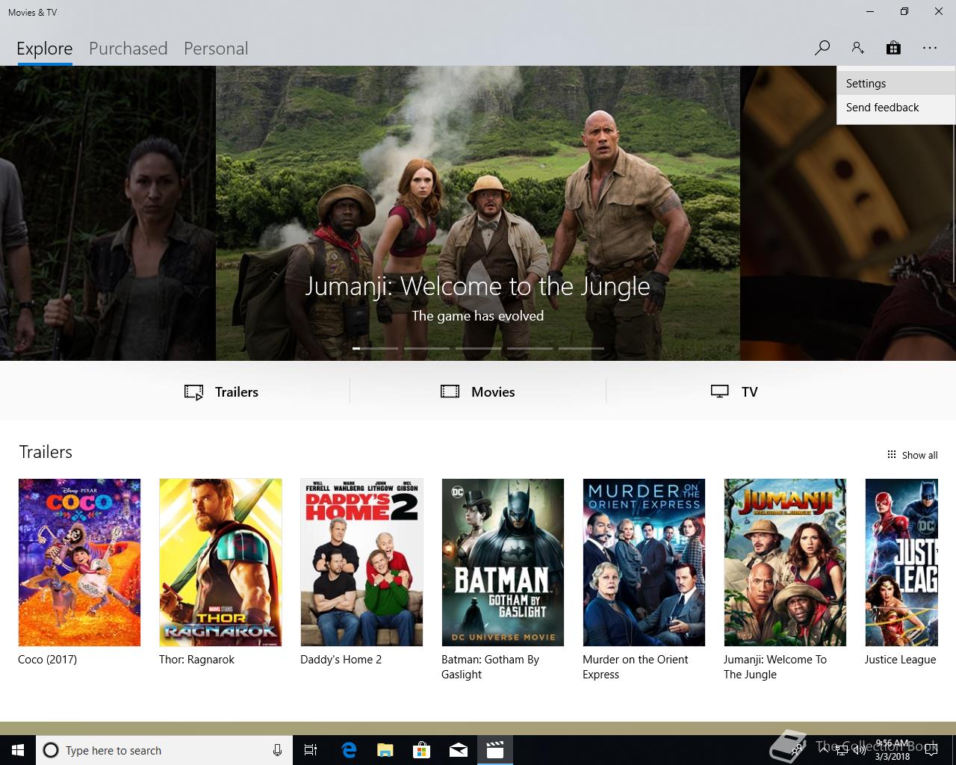956x765 pixels.
Task: Show the next carousel banner on right
Action: pyautogui.click(x=848, y=213)
